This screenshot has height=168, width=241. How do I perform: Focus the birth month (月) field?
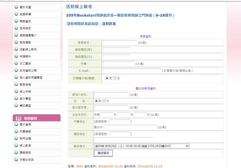tap(124, 115)
